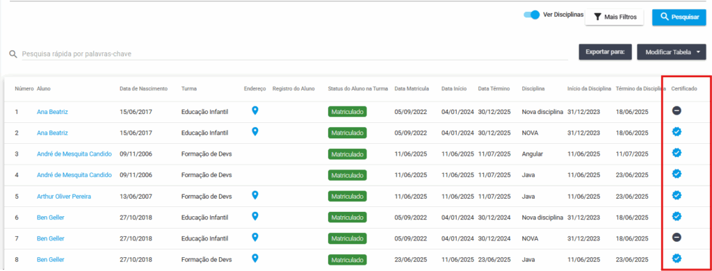This screenshot has width=712, height=271.
Task: Open the Mais Filtros button
Action: tap(615, 17)
